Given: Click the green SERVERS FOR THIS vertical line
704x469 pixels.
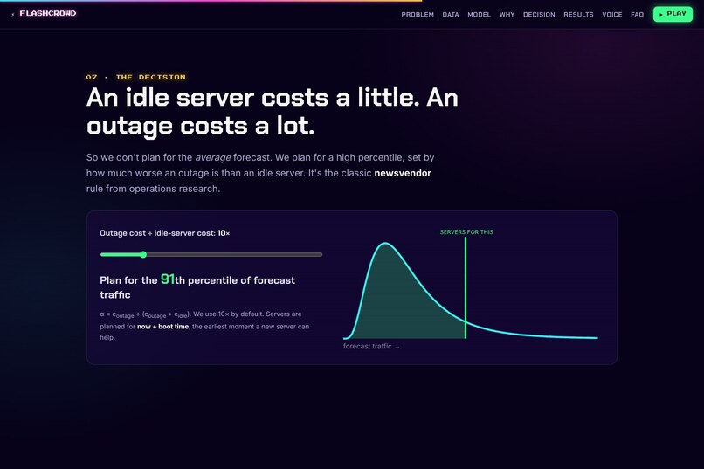Looking at the screenshot, I should pos(466,287).
